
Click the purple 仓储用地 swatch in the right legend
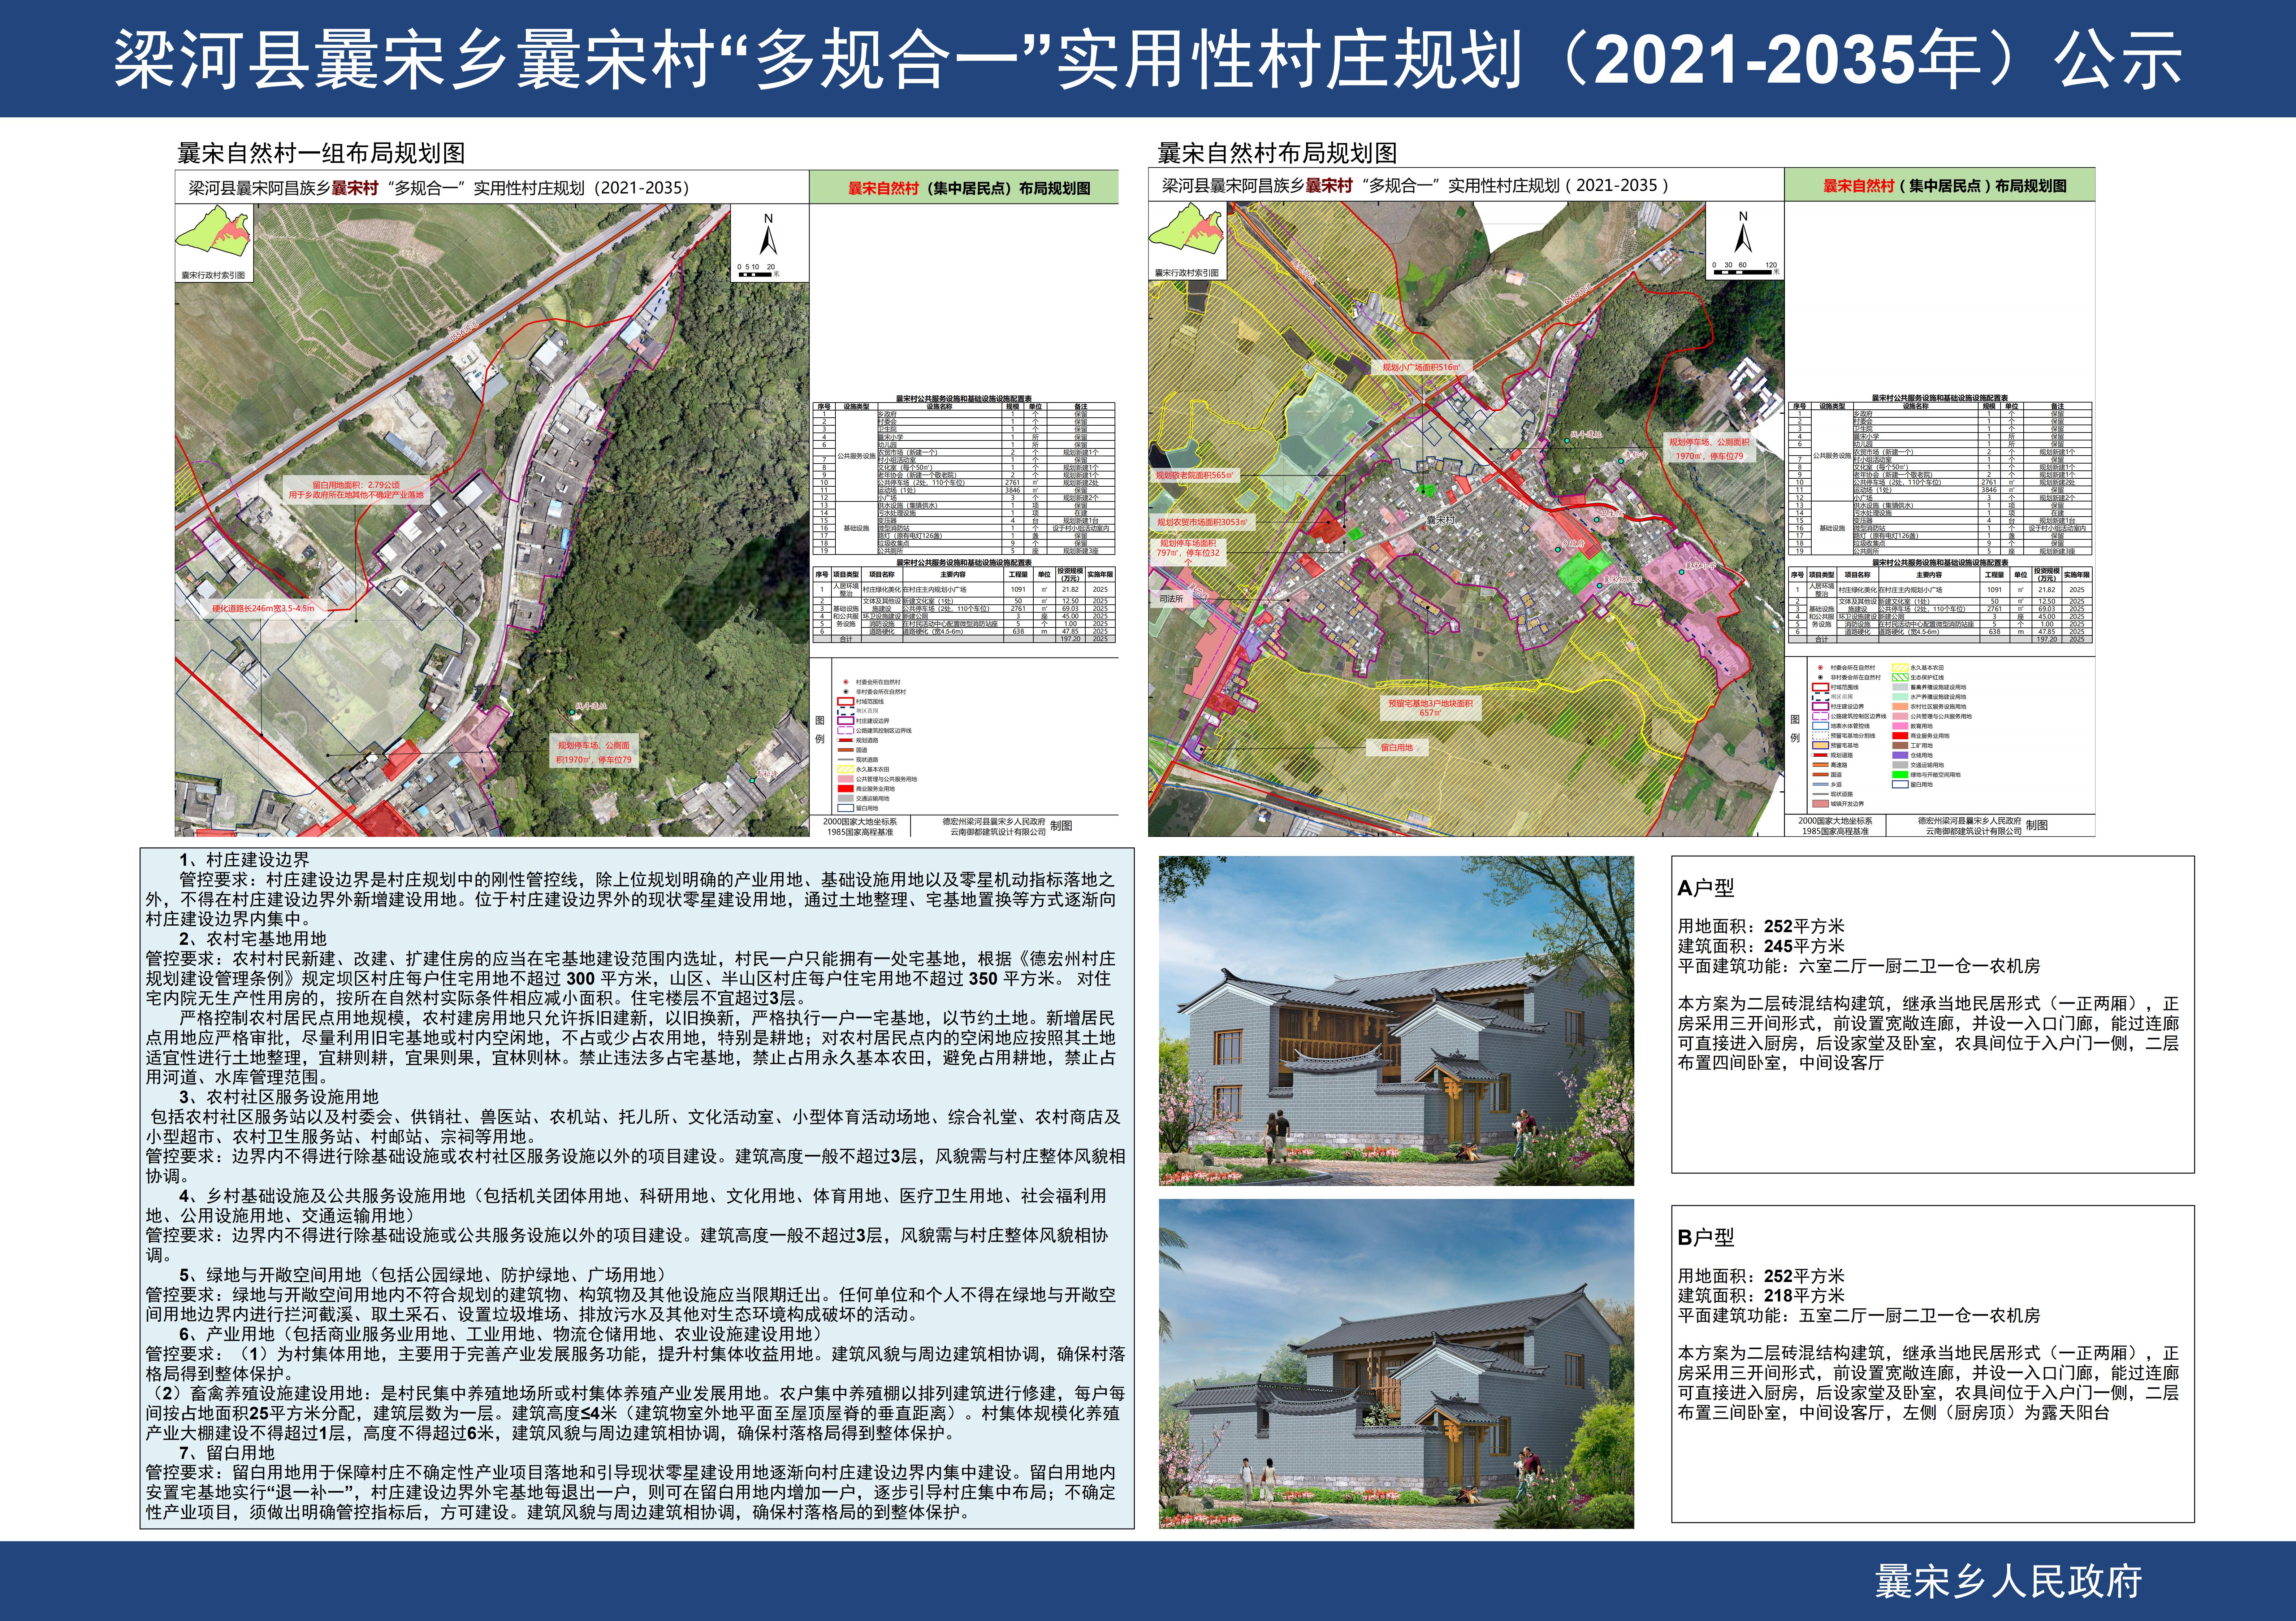pyautogui.click(x=1900, y=756)
